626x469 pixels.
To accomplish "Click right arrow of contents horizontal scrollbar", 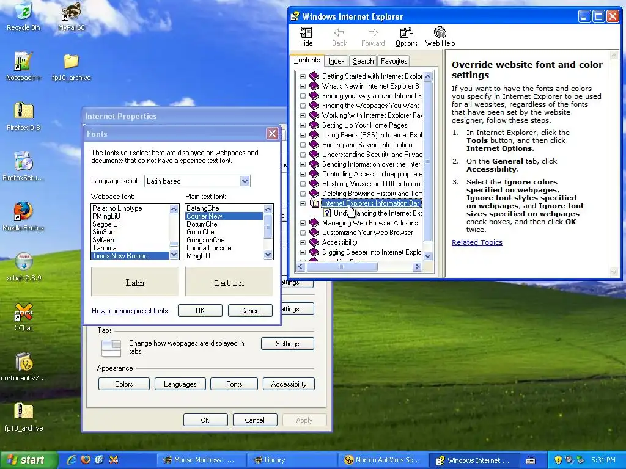I will coord(417,266).
